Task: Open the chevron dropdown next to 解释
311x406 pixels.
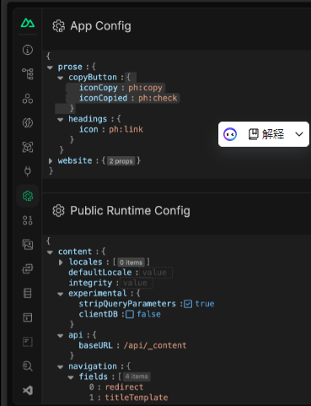Action: (299, 134)
